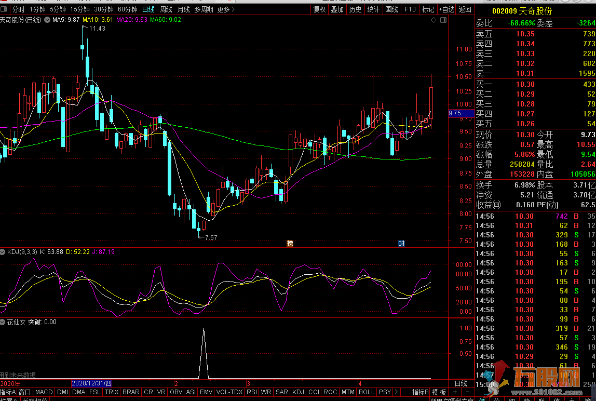Switch indicator to PSY

pos(385,392)
